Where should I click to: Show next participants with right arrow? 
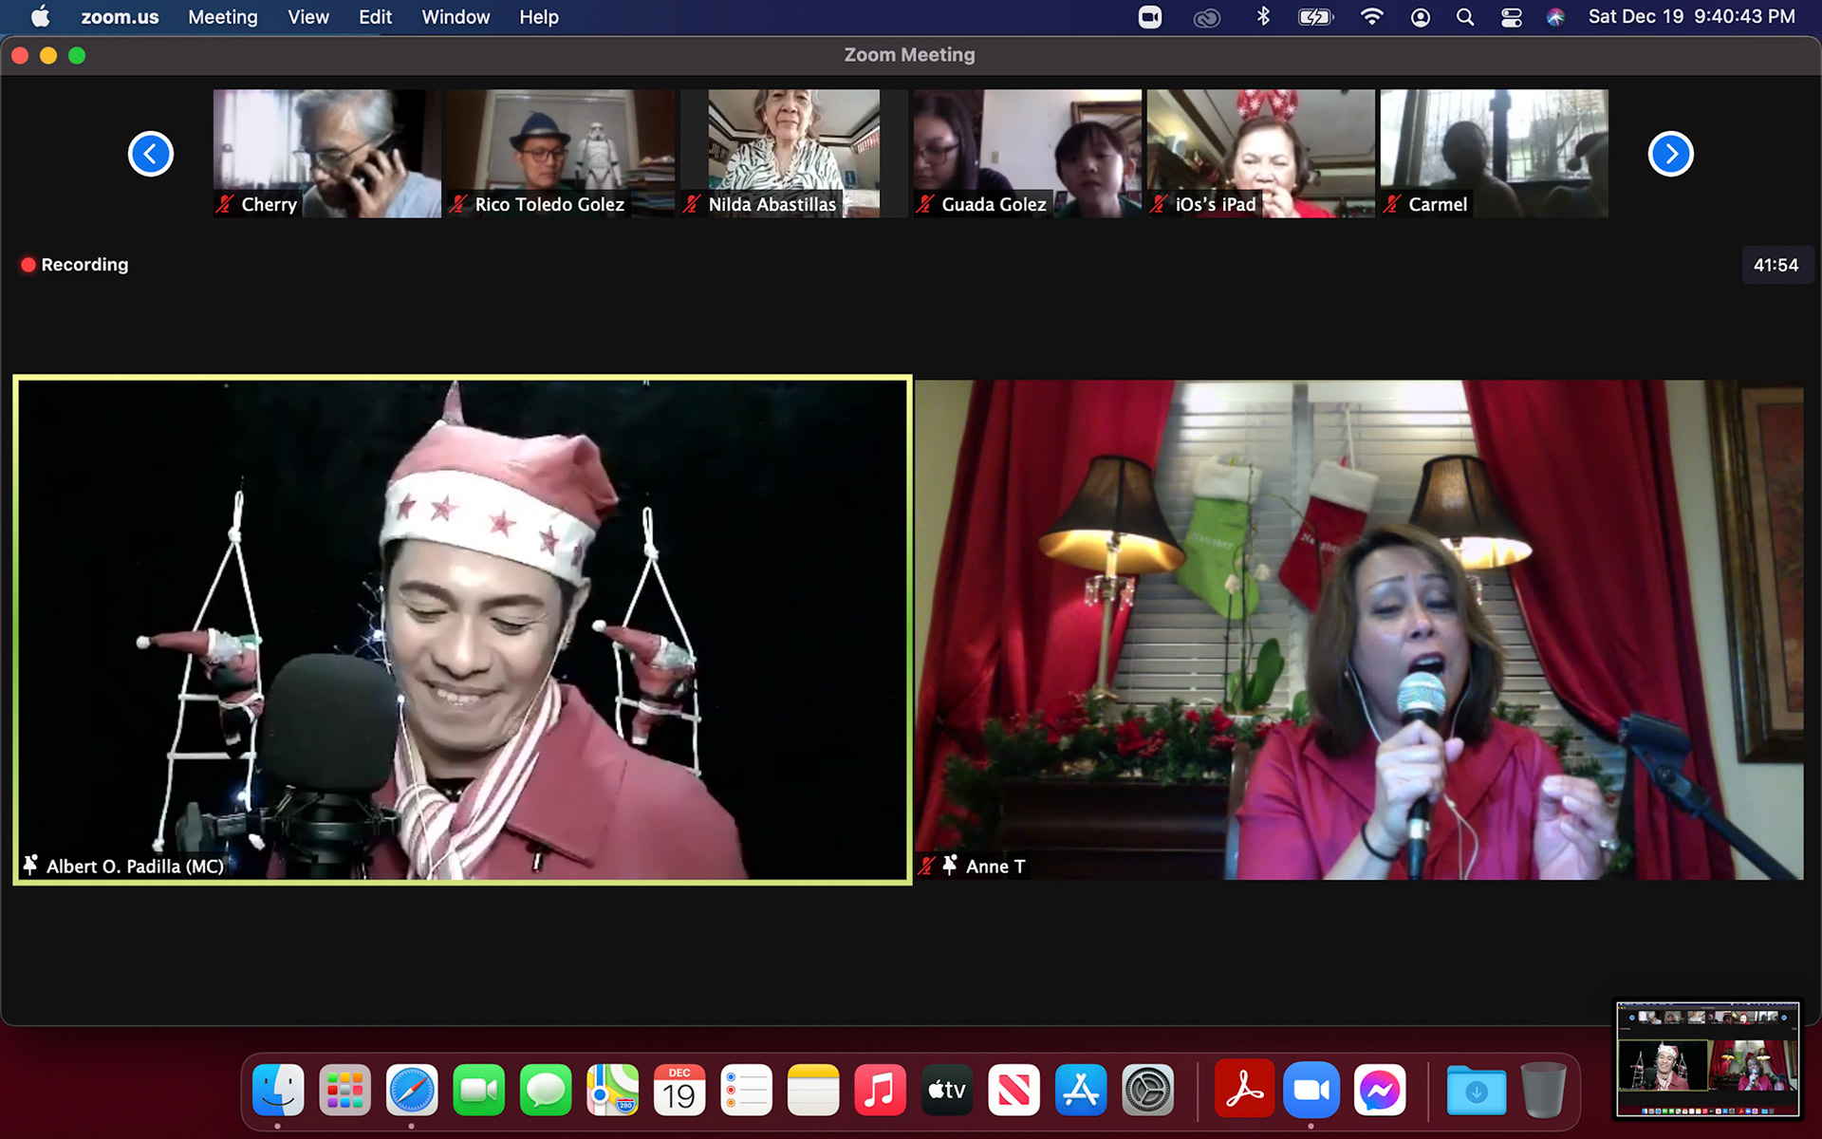coord(1670,154)
